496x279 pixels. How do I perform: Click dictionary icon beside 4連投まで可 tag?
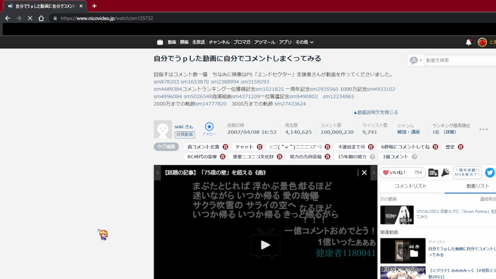pyautogui.click(x=370, y=147)
